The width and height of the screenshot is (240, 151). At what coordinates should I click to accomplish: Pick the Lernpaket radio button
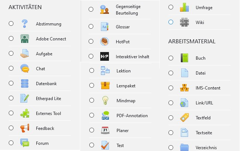point(91,86)
